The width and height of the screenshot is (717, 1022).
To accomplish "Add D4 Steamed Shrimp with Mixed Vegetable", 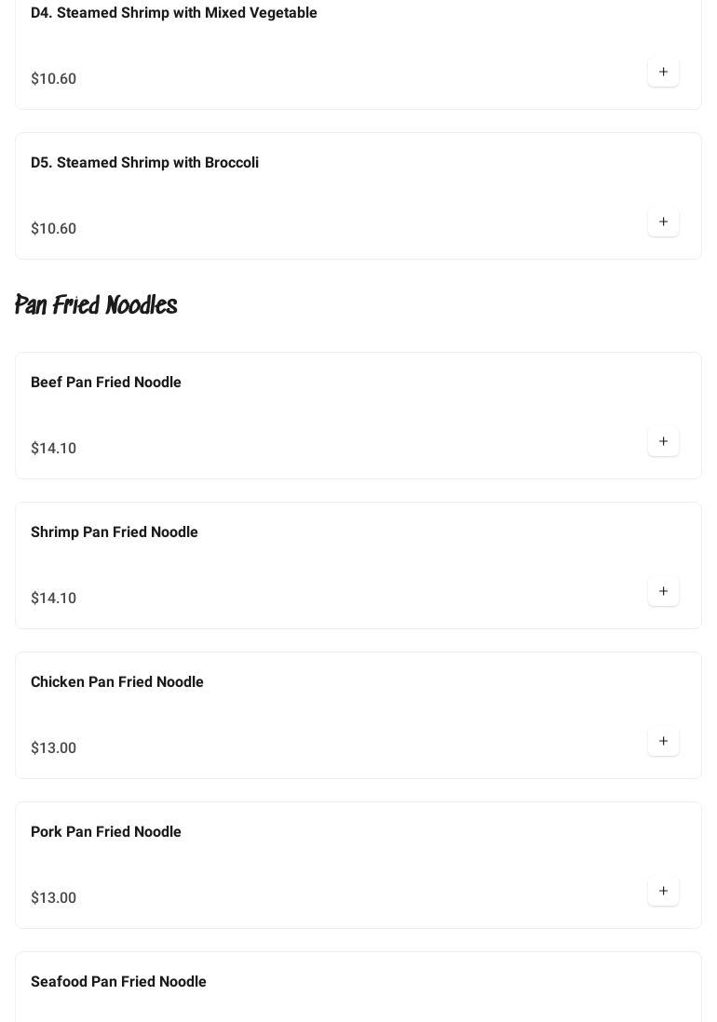I will (x=663, y=72).
